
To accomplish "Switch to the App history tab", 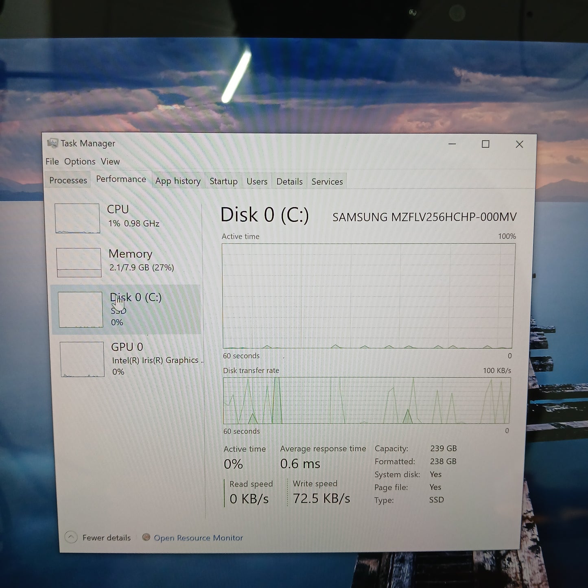I will 178,181.
